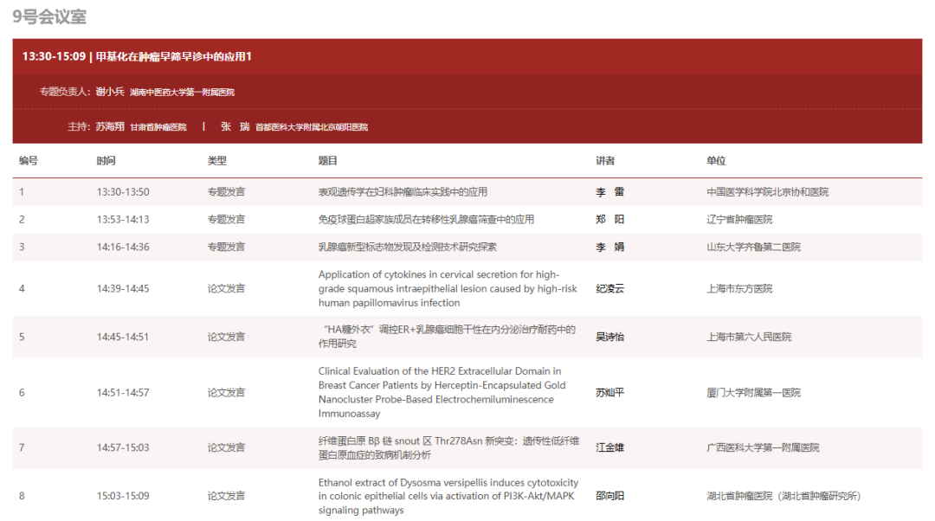This screenshot has height=521, width=935.
Task: Click speaker 郑阳 in row 2
Action: tap(610, 219)
